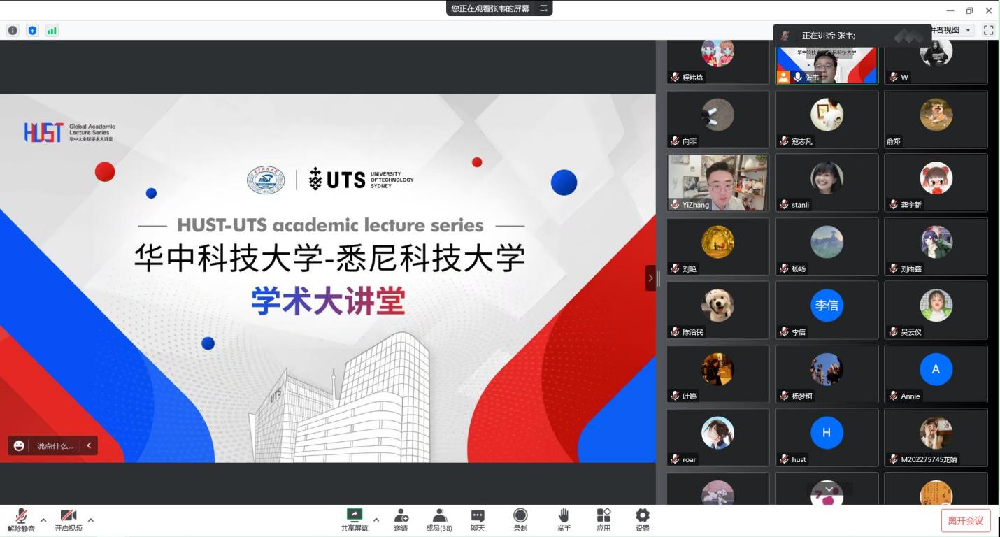Select participant name 叶婷
This screenshot has height=537, width=1000.
click(x=690, y=396)
